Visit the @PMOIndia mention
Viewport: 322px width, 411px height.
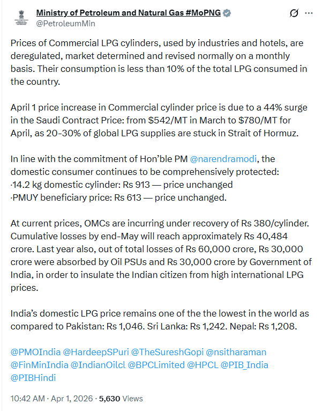coord(35,352)
